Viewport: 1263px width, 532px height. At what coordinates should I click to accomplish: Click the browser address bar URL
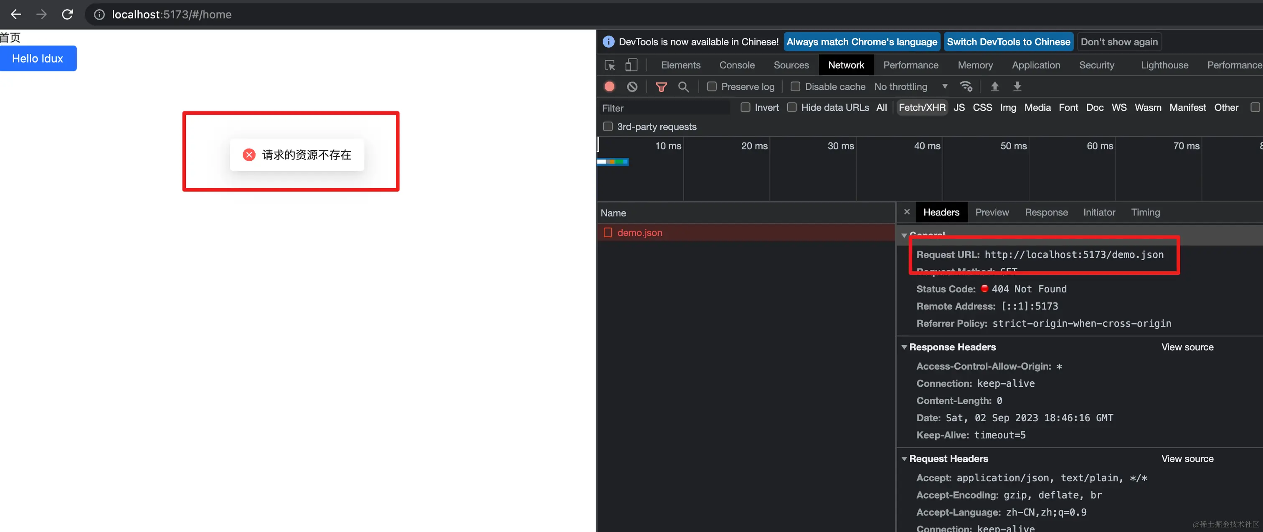coord(172,15)
